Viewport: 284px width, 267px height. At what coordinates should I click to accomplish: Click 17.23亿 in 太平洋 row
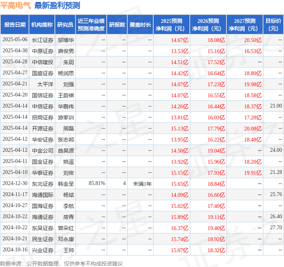216,84
